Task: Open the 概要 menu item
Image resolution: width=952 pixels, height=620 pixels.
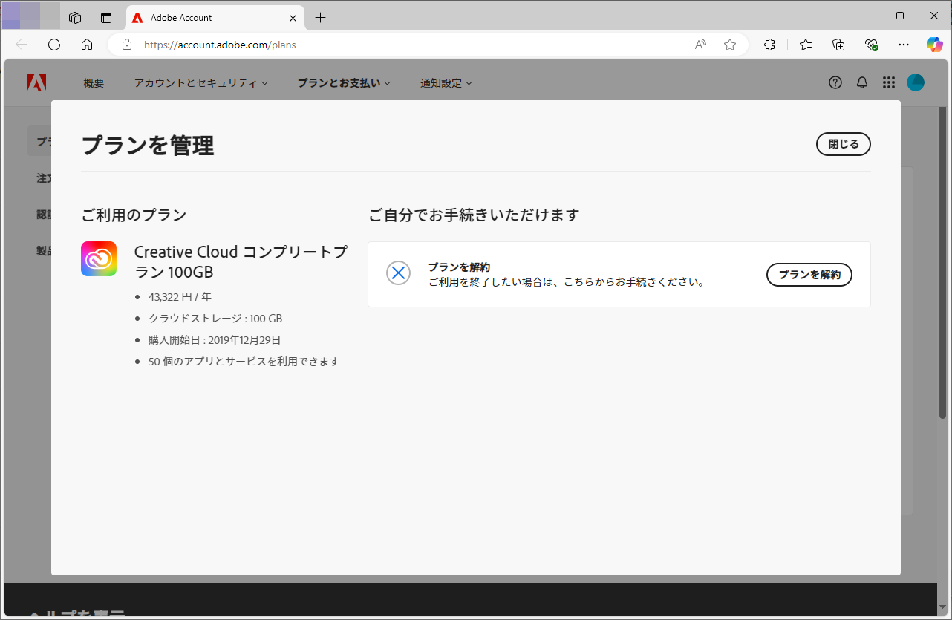Action: click(94, 83)
